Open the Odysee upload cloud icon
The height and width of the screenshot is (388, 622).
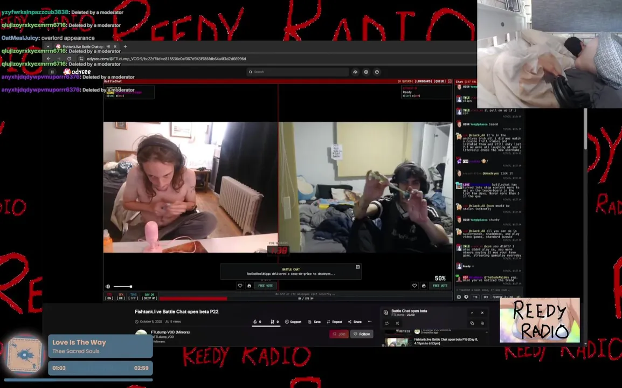point(355,72)
